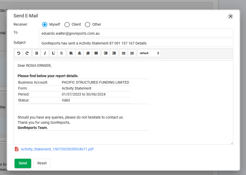Click the Reset button
This screenshot has height=175, width=246.
(x=42, y=163)
